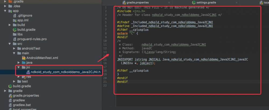
Task: Select the app.iml file row
Action: pyautogui.click(x=23, y=20)
